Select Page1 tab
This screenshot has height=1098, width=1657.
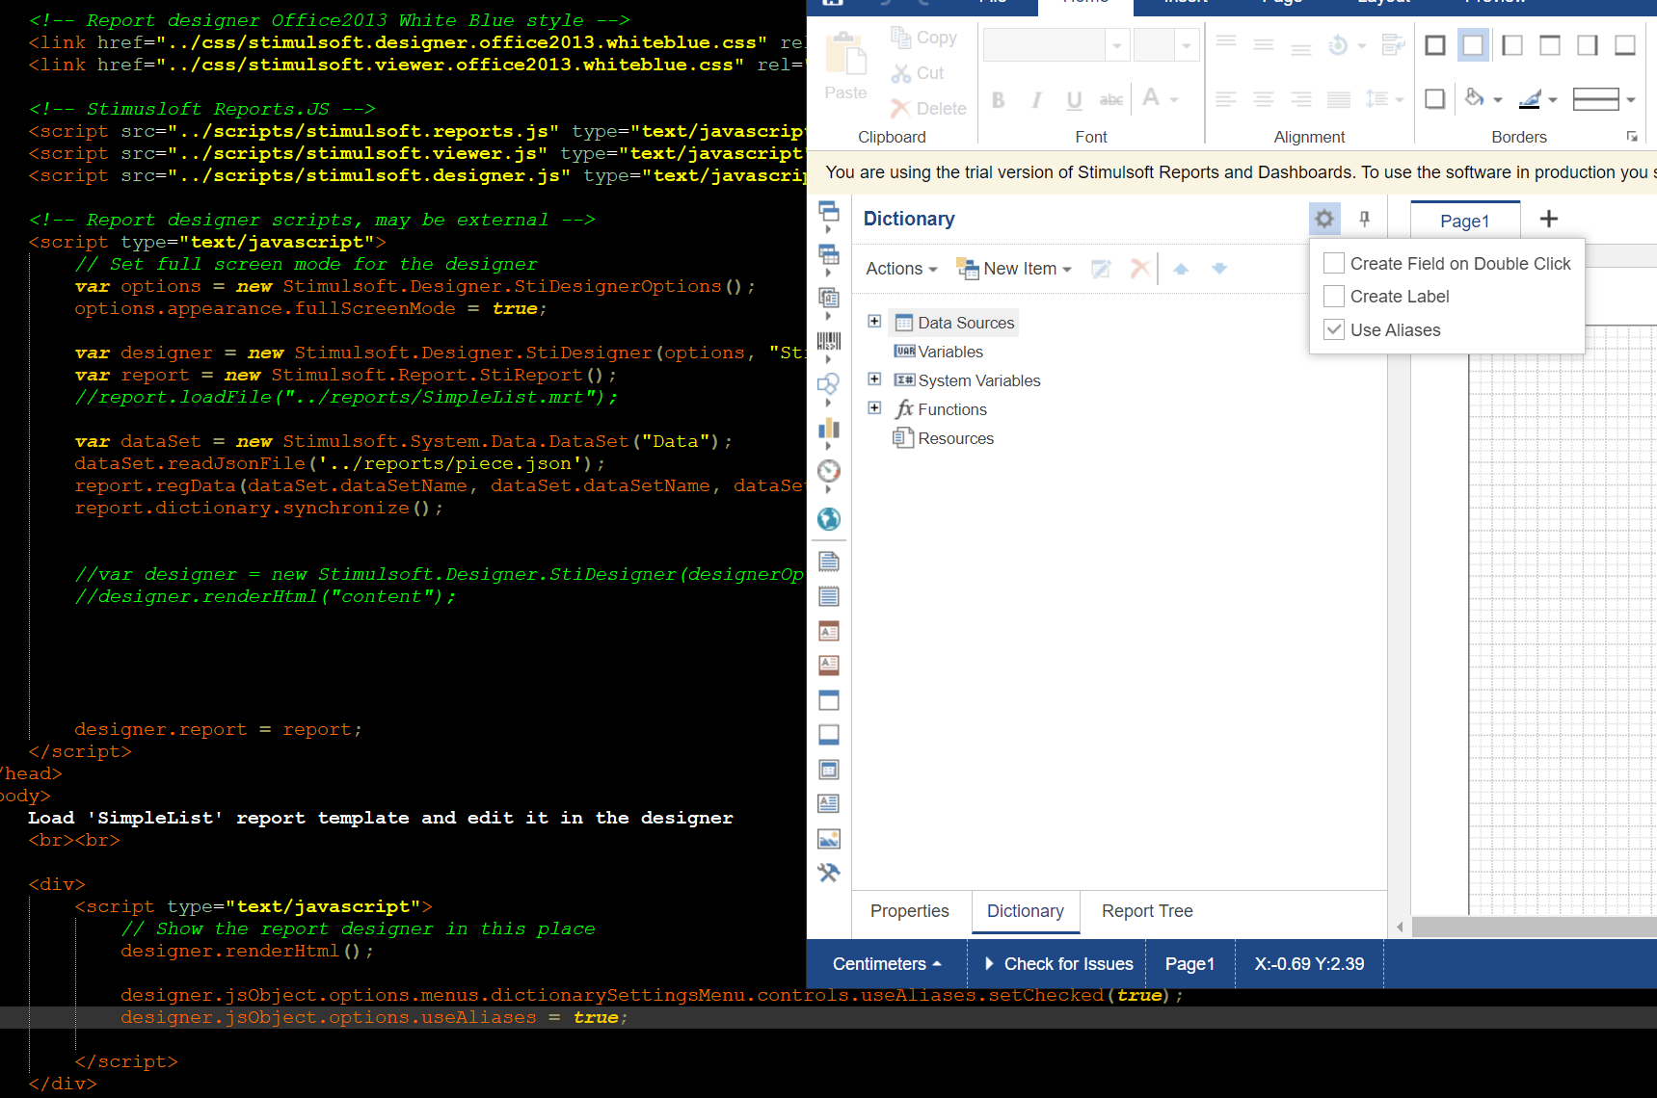point(1465,221)
